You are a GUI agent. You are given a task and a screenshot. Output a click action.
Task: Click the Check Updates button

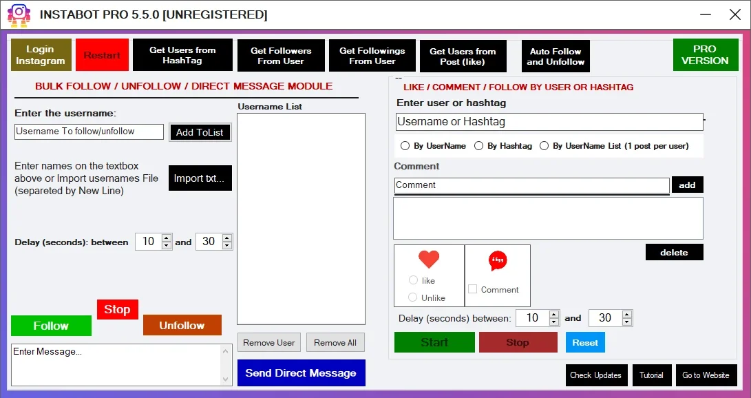[x=596, y=375]
